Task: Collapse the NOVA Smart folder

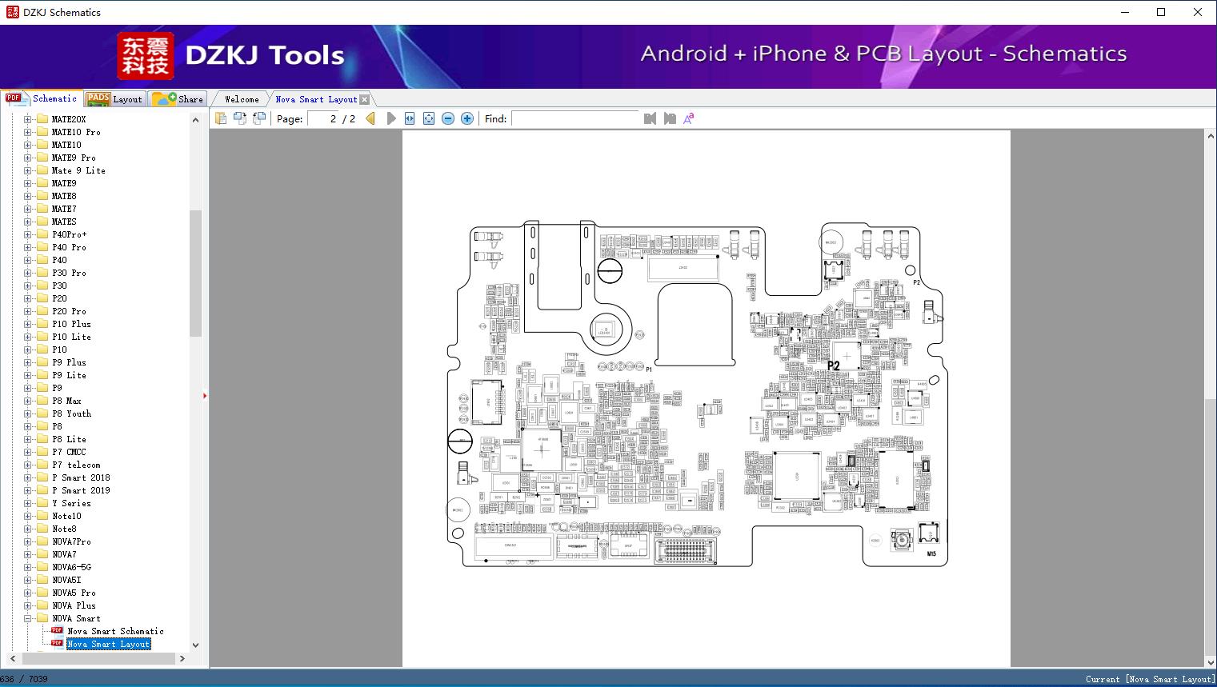Action: (26, 618)
